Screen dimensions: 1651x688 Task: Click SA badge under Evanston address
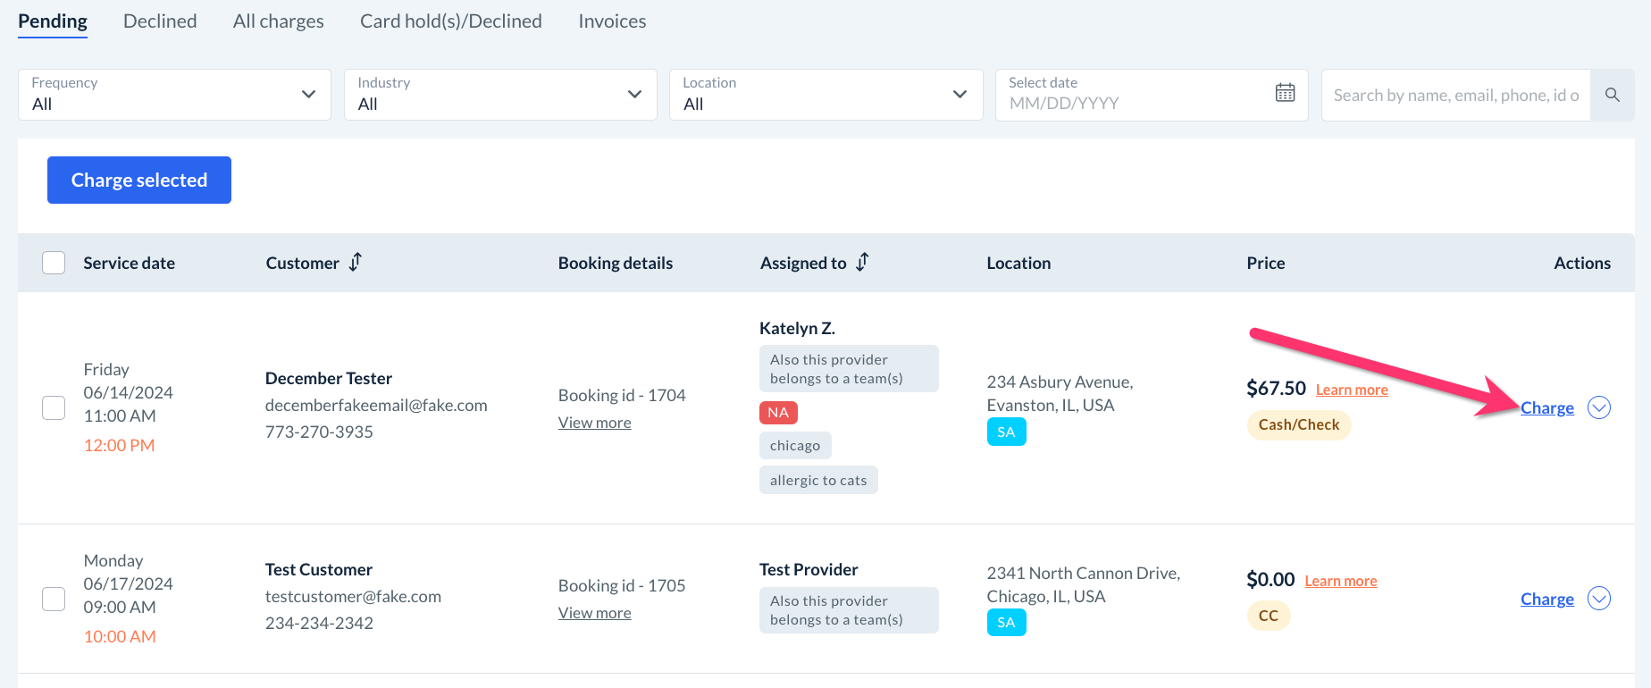tap(1006, 432)
